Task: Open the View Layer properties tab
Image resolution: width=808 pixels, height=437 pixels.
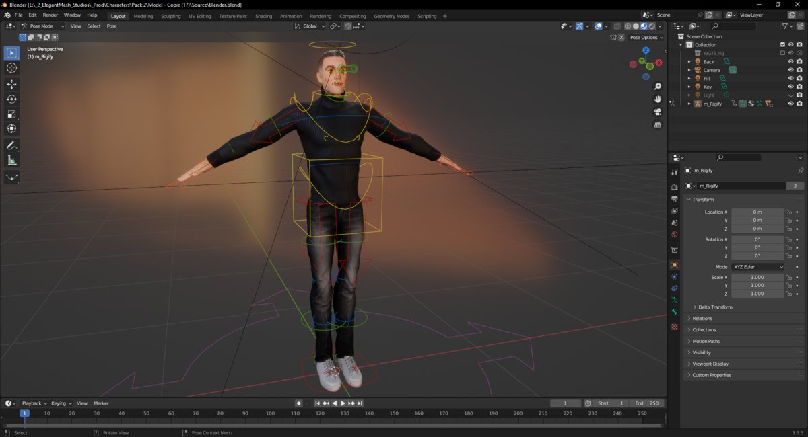Action: tap(675, 210)
